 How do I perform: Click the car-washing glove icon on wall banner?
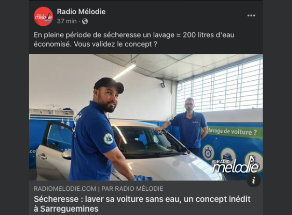(227, 156)
